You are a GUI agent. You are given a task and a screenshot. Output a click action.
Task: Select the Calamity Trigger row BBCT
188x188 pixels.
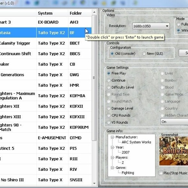click(45, 43)
